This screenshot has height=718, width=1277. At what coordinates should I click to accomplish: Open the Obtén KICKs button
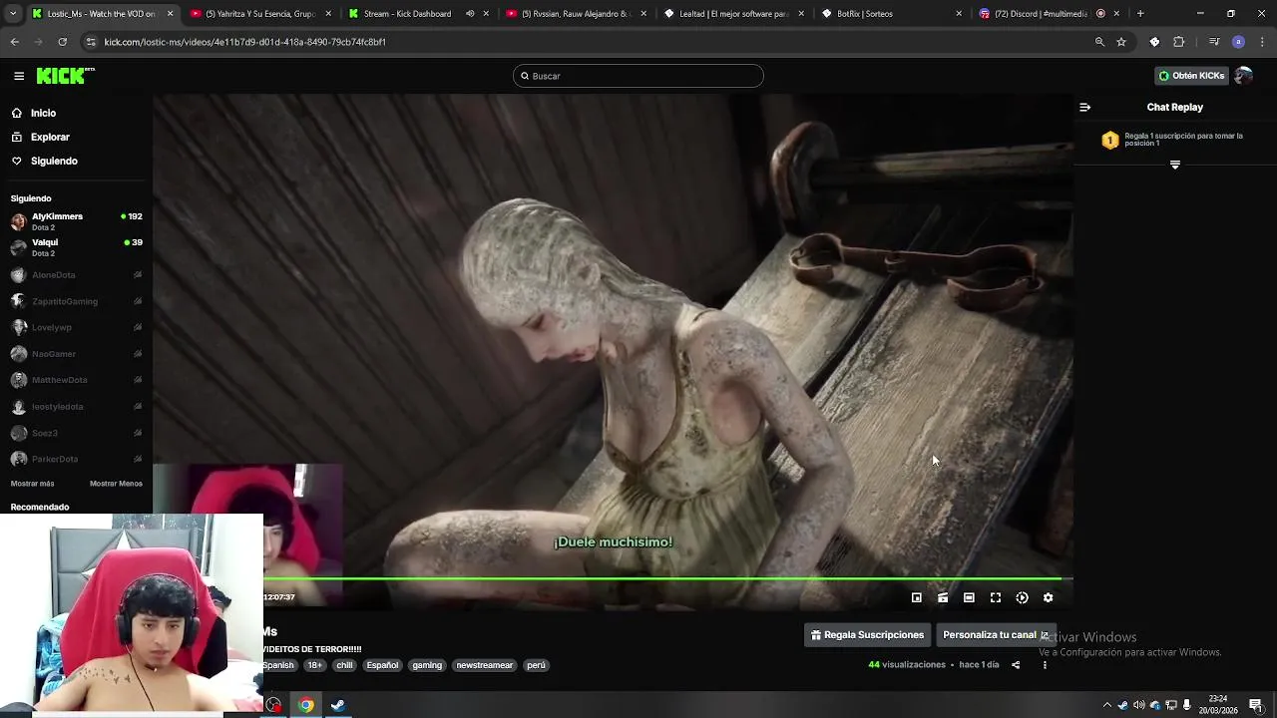pyautogui.click(x=1191, y=76)
